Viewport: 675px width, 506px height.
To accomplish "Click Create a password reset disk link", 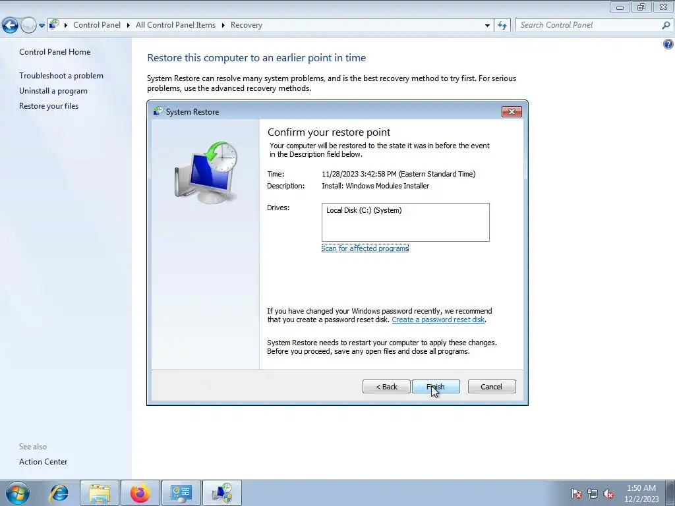I will click(x=438, y=320).
